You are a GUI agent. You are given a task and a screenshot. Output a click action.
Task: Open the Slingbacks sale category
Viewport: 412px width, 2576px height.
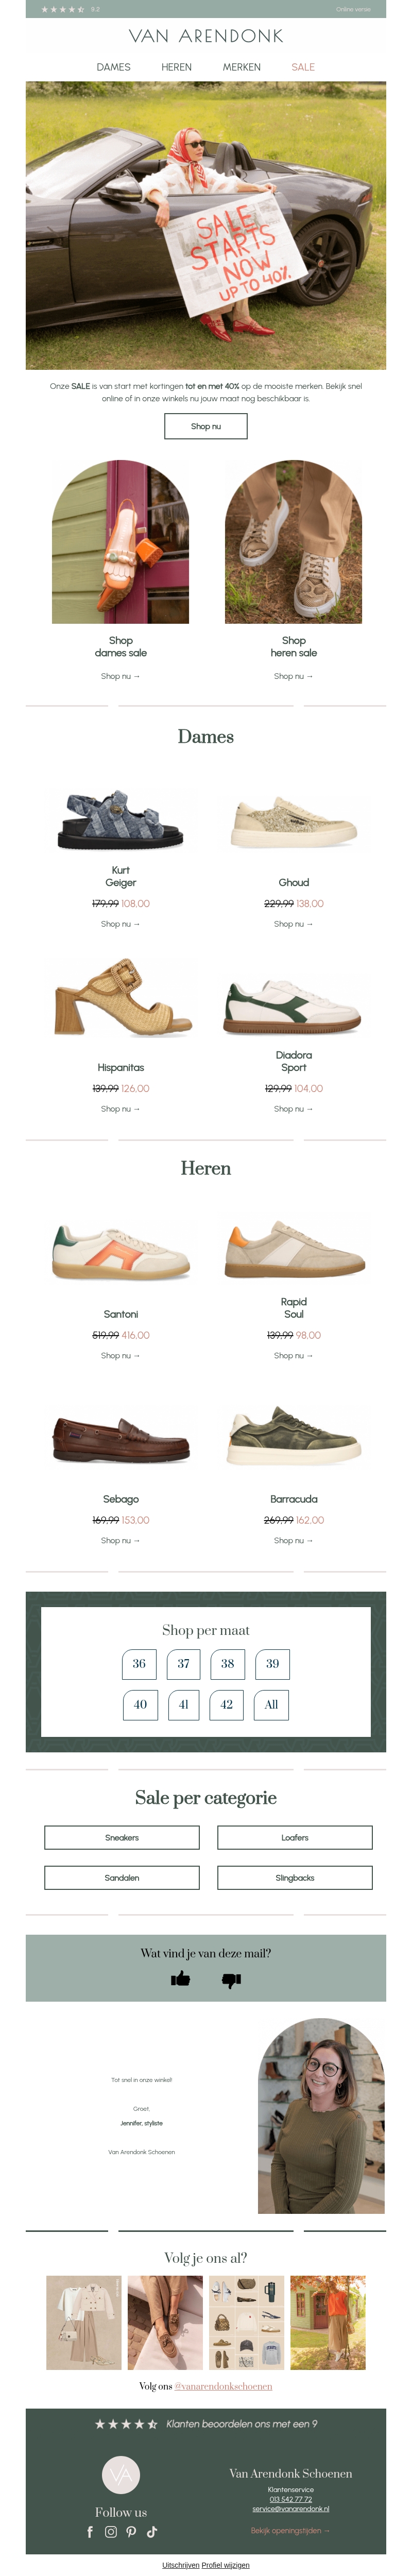point(295,1878)
